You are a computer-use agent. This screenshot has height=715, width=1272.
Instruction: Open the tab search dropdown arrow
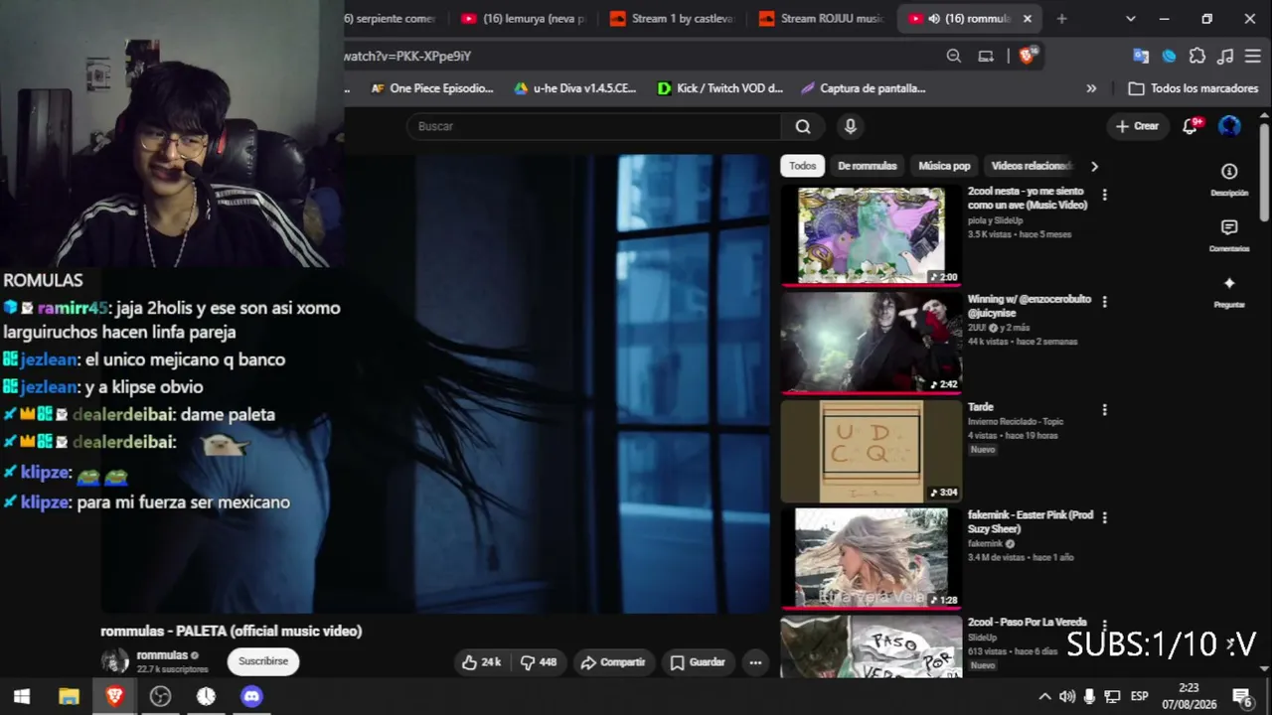tap(1130, 18)
